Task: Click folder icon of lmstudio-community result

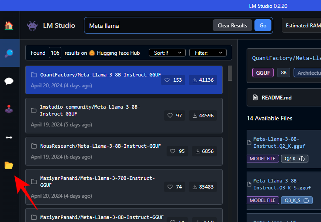Action: pyautogui.click(x=33, y=111)
